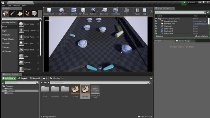The width and height of the screenshot is (210, 118).
Task: Open the File menu
Action: [x=4, y=6]
